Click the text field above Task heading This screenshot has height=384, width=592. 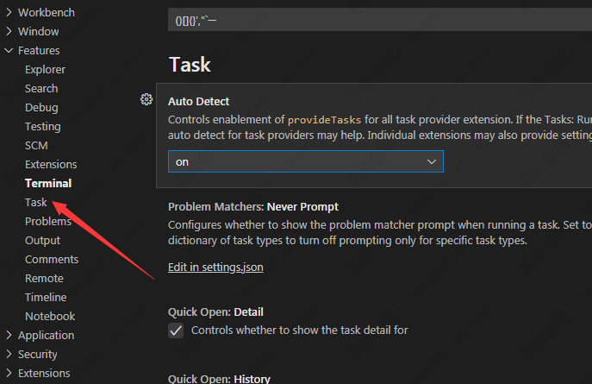[379, 20]
